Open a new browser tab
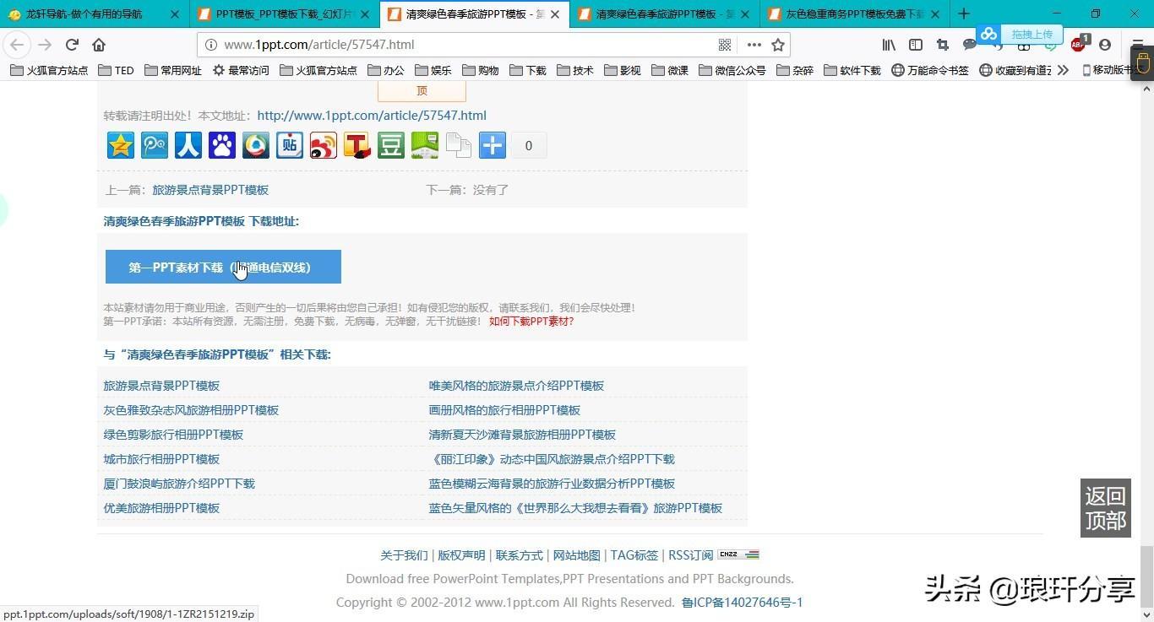1154x622 pixels. [x=964, y=14]
